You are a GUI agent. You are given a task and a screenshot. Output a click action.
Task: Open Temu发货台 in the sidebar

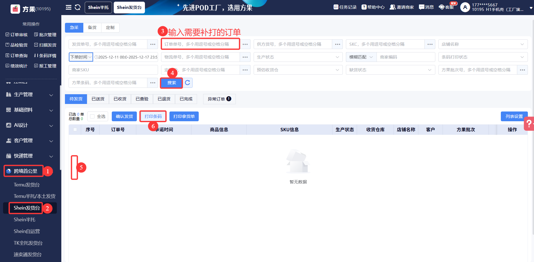27,185
